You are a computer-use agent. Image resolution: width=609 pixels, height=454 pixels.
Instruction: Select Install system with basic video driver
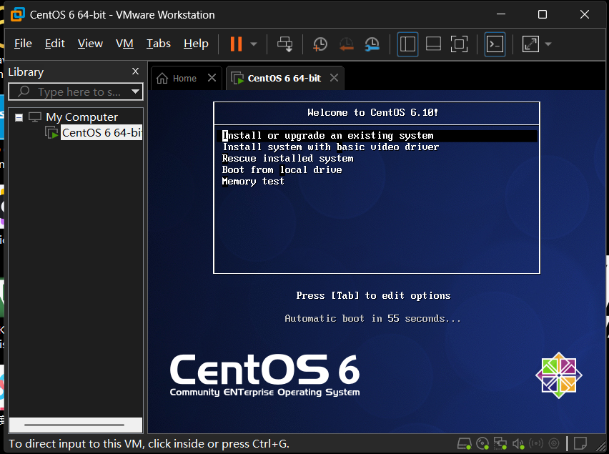tap(330, 147)
